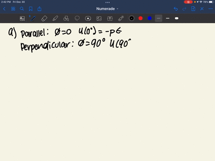
Task: Undo the last stroke
Action: tap(176, 9)
